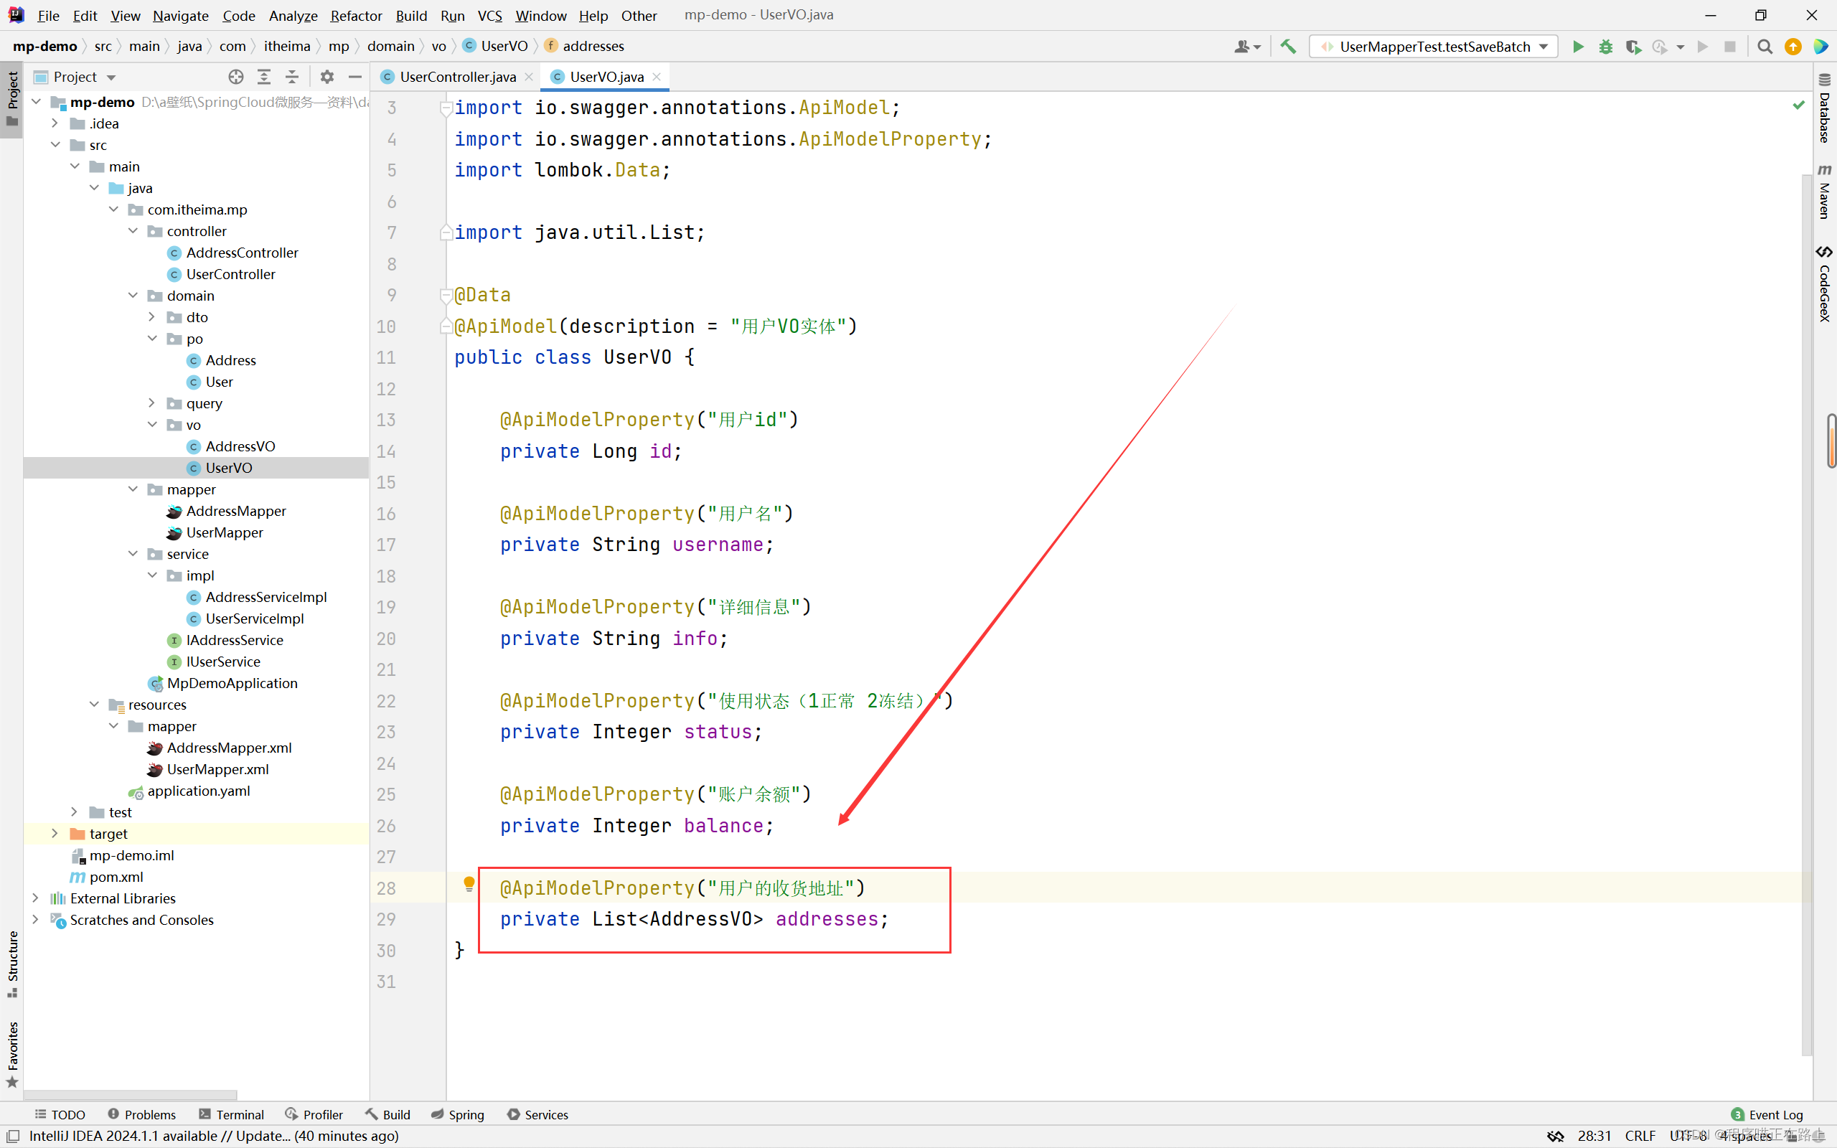Switch to the UserController.java tab

coord(457,77)
